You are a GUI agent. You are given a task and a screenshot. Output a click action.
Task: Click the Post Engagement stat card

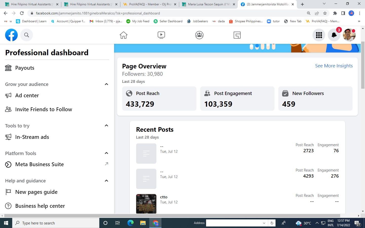click(237, 99)
